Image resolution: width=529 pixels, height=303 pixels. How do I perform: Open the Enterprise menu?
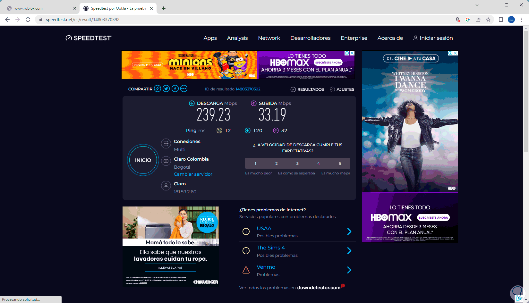(354, 38)
